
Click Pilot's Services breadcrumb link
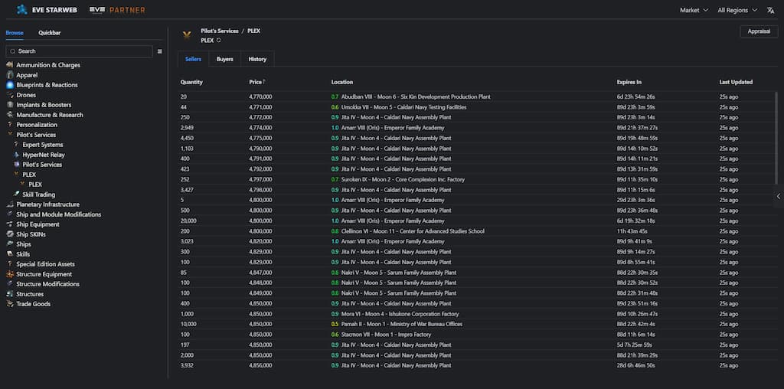point(220,31)
